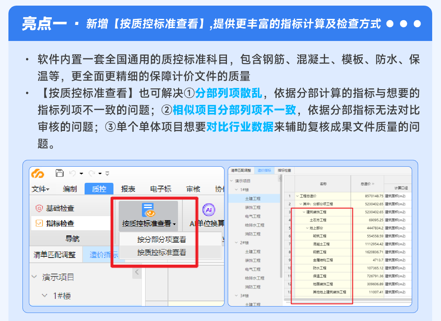Click the 总造价 » column header link
Image resolution: width=441 pixels, height=321 pixels.
pyautogui.click(x=368, y=184)
